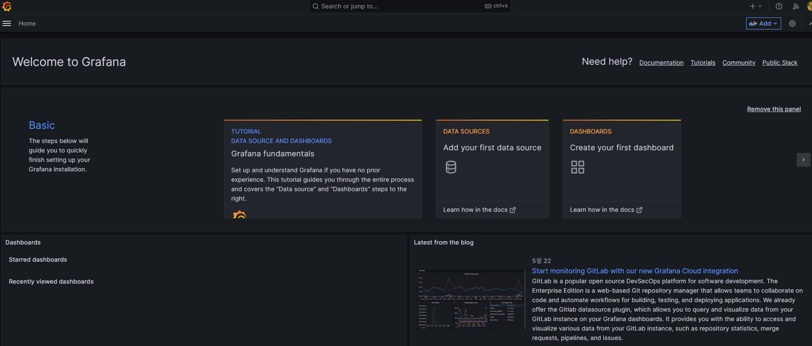Open Learn how in the docs under Data Sources
This screenshot has width=812, height=346.
point(479,209)
